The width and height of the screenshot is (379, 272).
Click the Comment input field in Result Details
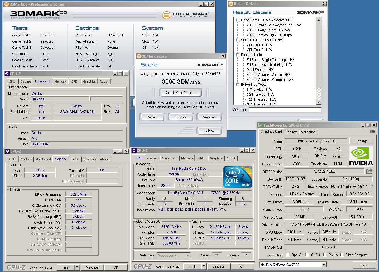(285, 110)
